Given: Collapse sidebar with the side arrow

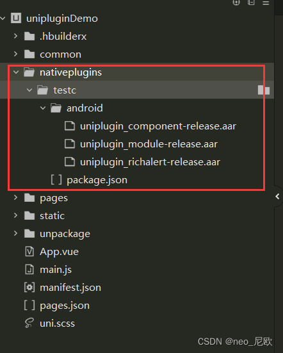Looking at the screenshot, I should (278, 197).
